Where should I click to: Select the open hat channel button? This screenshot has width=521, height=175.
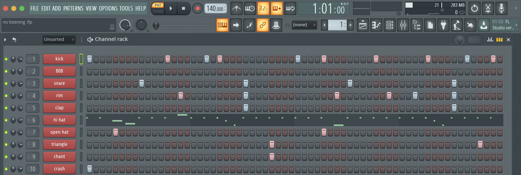pos(59,132)
